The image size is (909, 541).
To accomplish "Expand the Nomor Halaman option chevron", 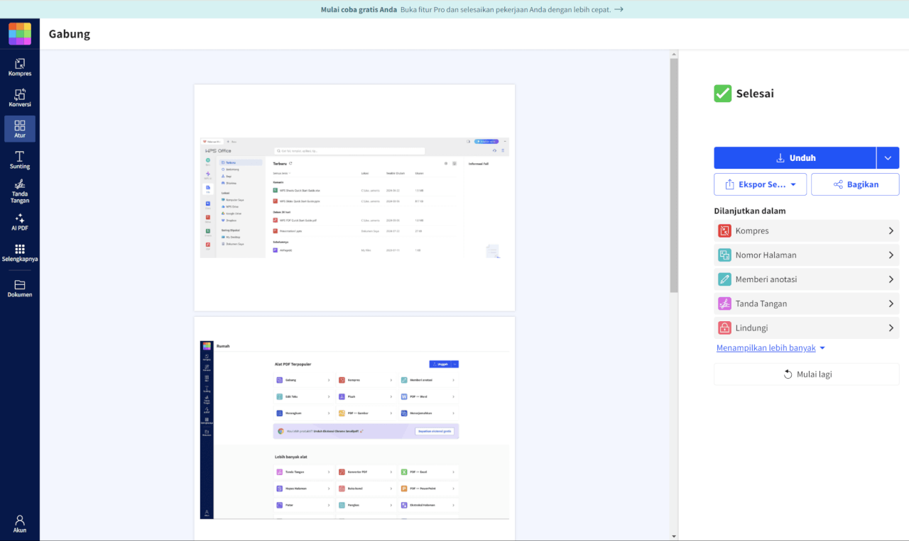I will [x=891, y=255].
